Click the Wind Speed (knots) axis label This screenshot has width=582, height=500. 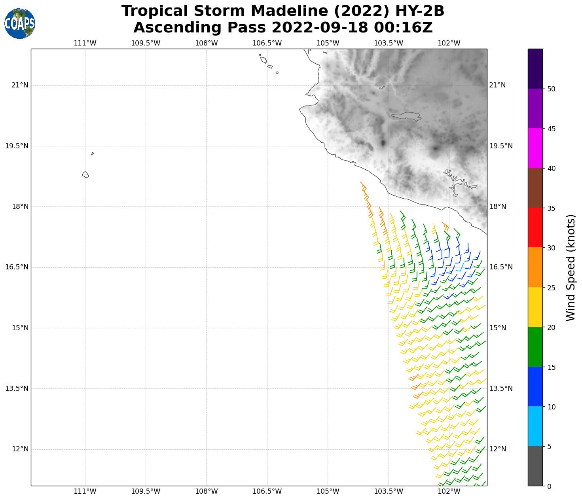pyautogui.click(x=570, y=267)
